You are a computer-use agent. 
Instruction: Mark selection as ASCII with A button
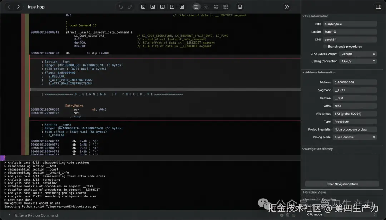(x=153, y=7)
